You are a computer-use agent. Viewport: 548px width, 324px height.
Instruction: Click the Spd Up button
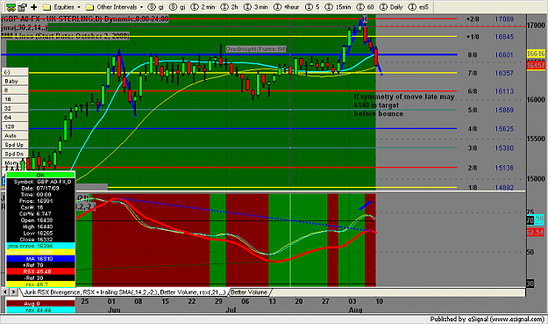[15, 145]
